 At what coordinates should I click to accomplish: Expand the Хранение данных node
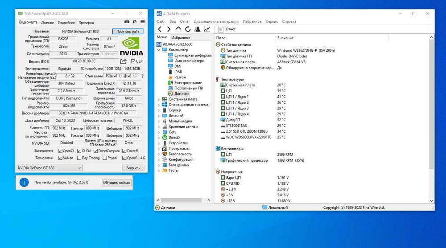click(x=159, y=127)
